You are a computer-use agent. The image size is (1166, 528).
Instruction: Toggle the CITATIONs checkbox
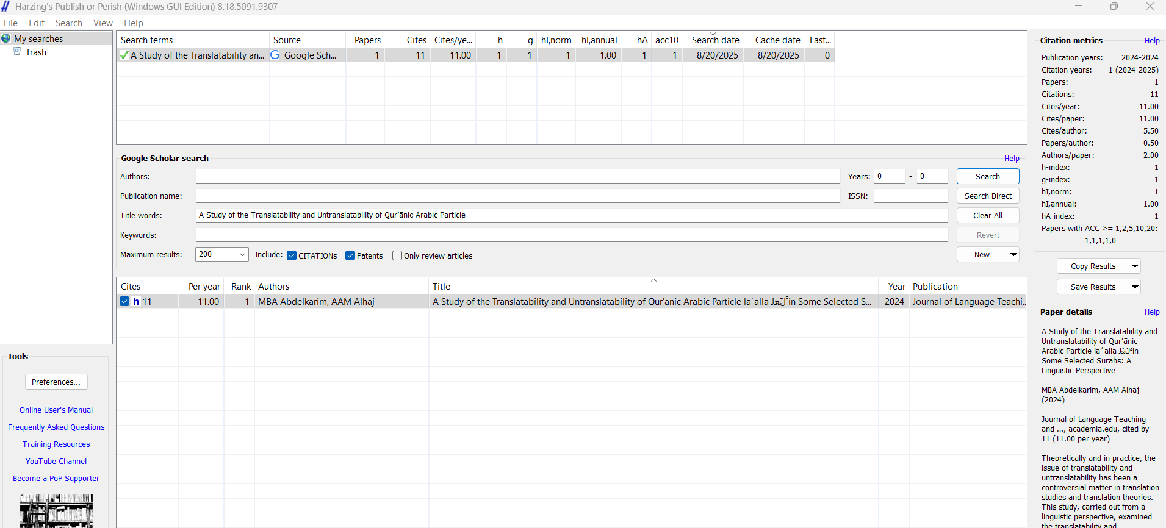[292, 255]
